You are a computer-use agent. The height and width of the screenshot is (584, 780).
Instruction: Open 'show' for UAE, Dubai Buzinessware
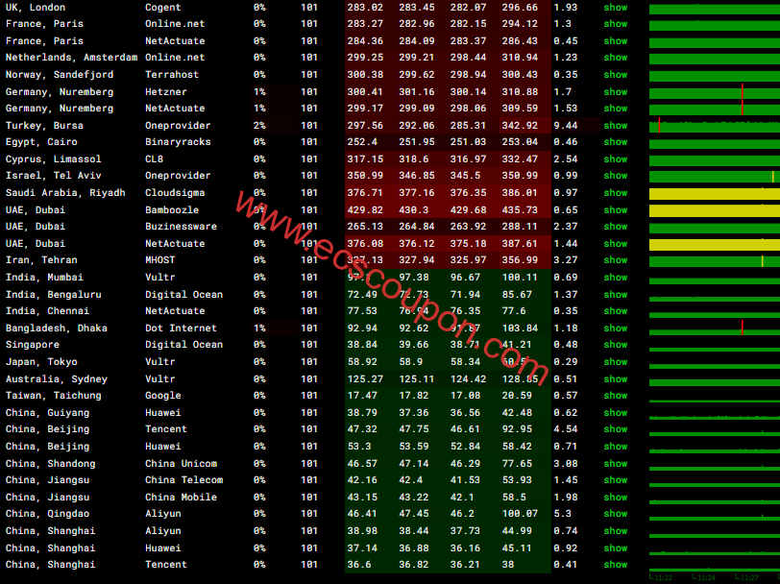point(616,227)
